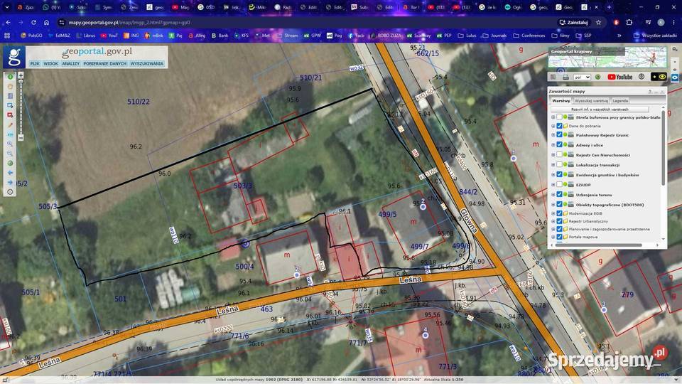Screen dimensions: 682x384
Task: Enable Strefa buforowa layer checkbox
Action: tap(559, 117)
